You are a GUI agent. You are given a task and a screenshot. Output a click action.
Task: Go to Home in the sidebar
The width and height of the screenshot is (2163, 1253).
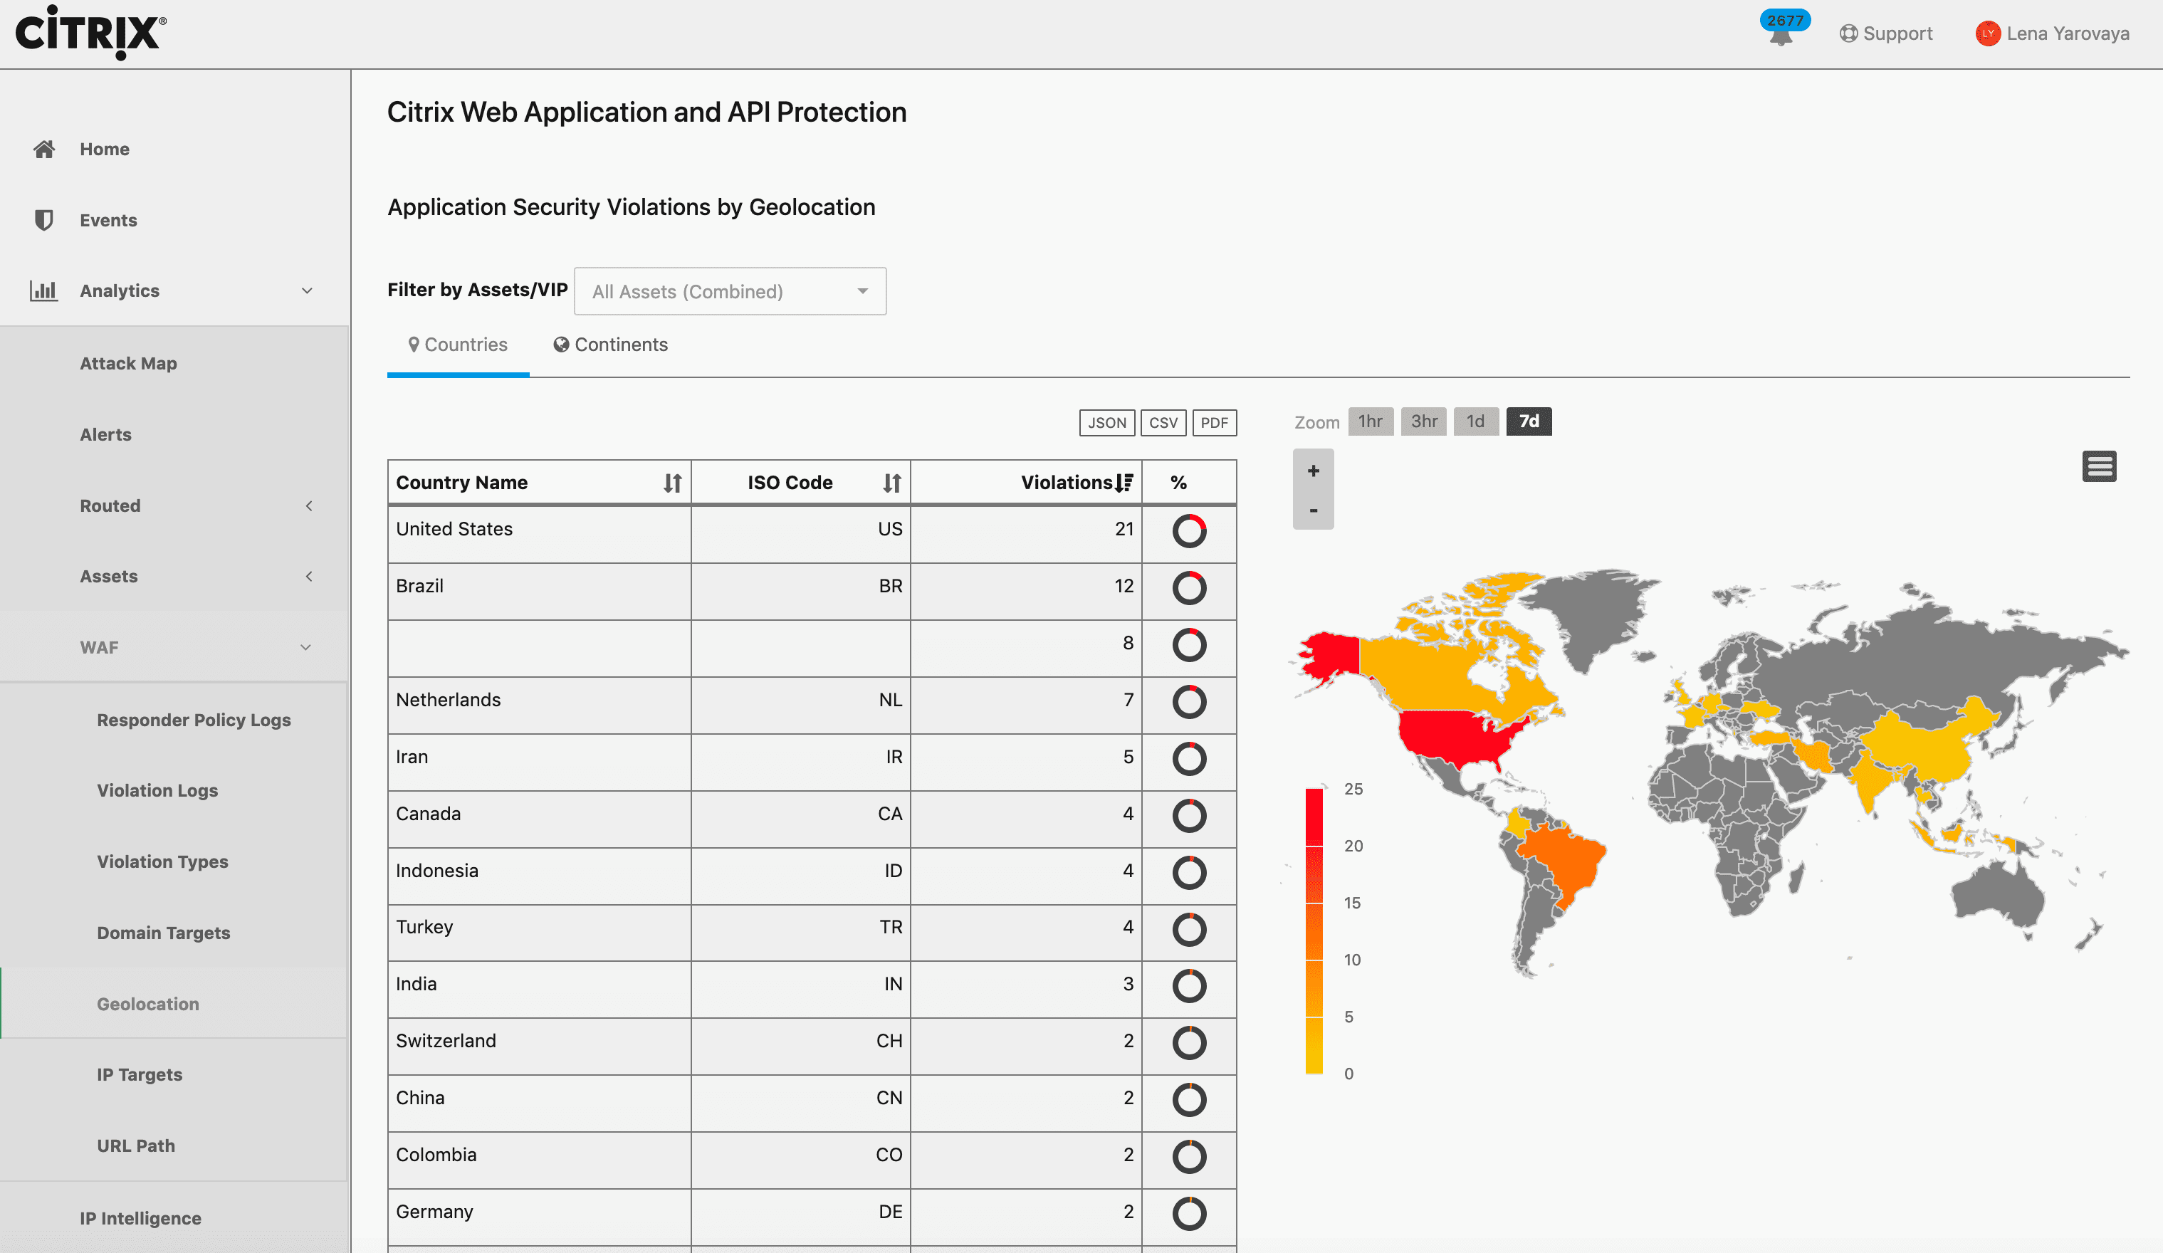click(105, 150)
